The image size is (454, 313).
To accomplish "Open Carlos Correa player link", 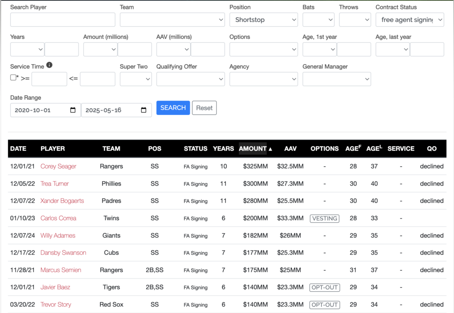I will [58, 218].
